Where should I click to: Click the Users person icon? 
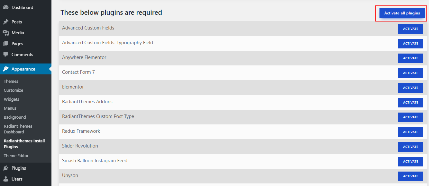pyautogui.click(x=6, y=179)
